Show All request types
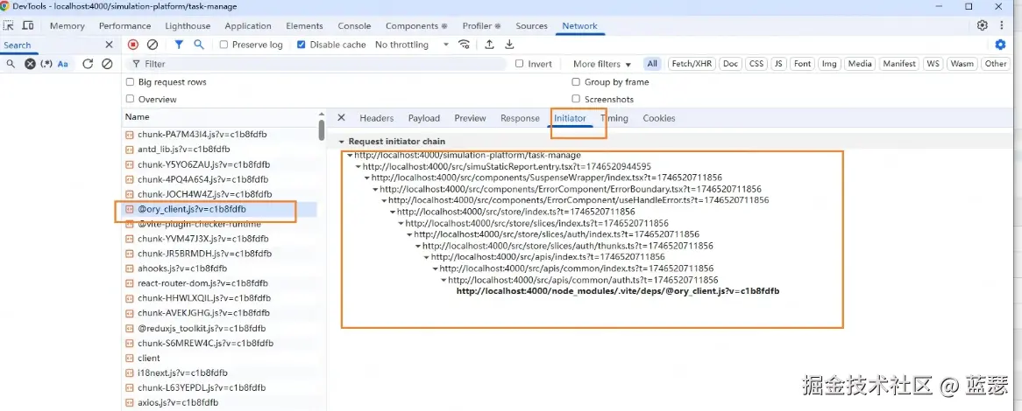 point(652,64)
